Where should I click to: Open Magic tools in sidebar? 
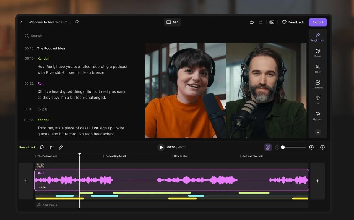(x=318, y=37)
